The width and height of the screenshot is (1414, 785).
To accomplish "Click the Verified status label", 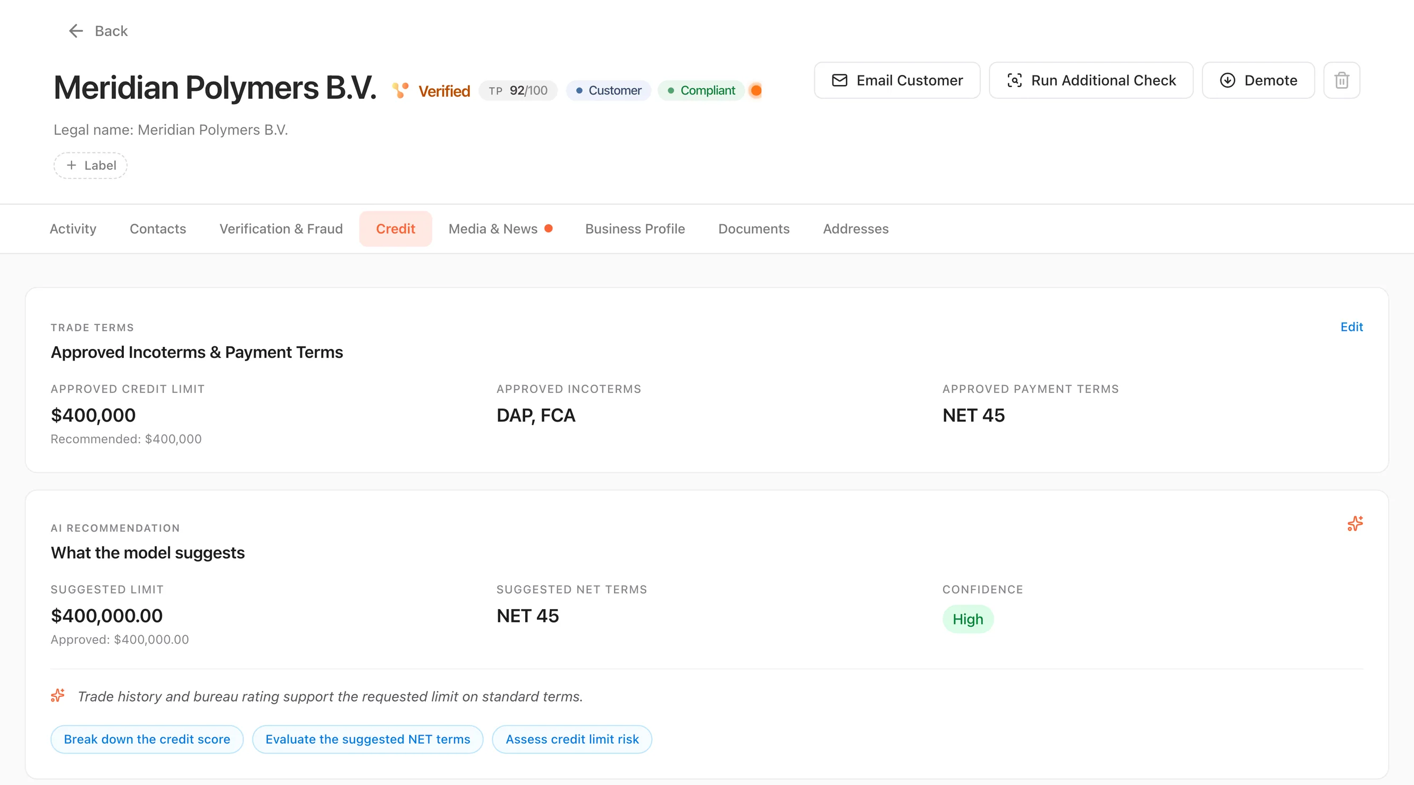I will point(444,90).
